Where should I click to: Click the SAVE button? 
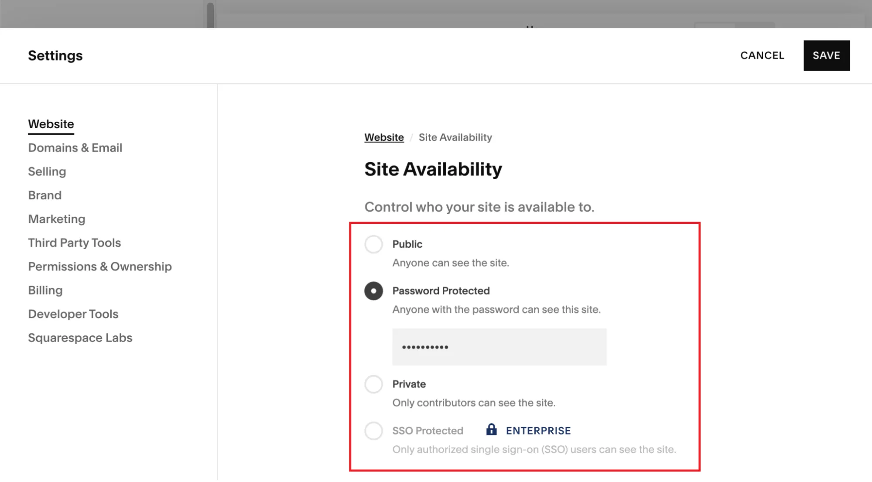click(x=826, y=55)
